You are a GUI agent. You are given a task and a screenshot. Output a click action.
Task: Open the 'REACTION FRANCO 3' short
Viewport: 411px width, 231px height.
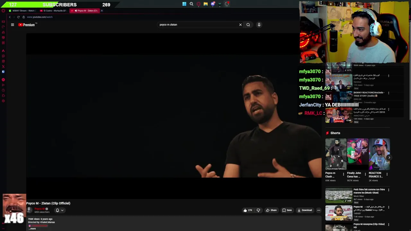pos(379,154)
